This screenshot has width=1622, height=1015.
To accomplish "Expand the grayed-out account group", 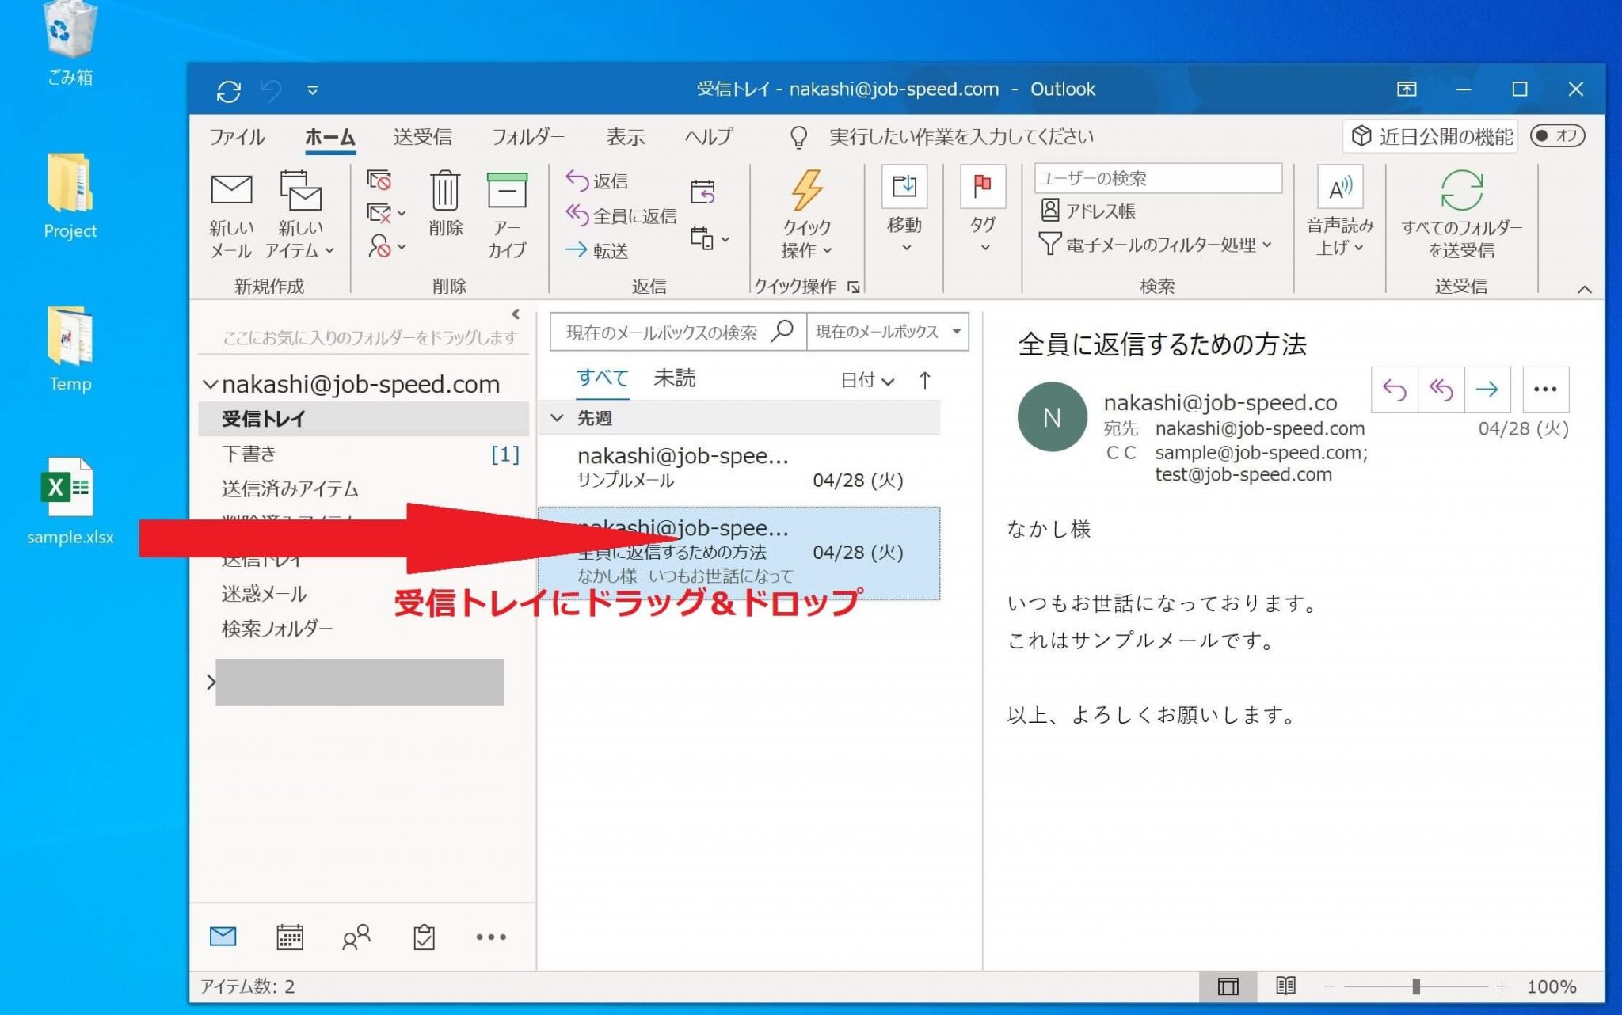I will [211, 682].
